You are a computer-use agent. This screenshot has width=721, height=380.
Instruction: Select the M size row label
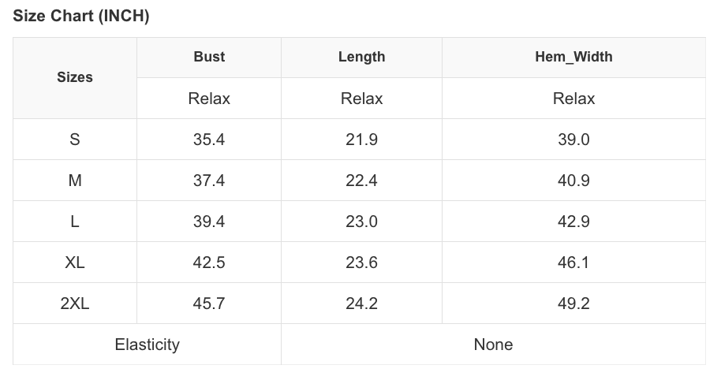click(75, 181)
